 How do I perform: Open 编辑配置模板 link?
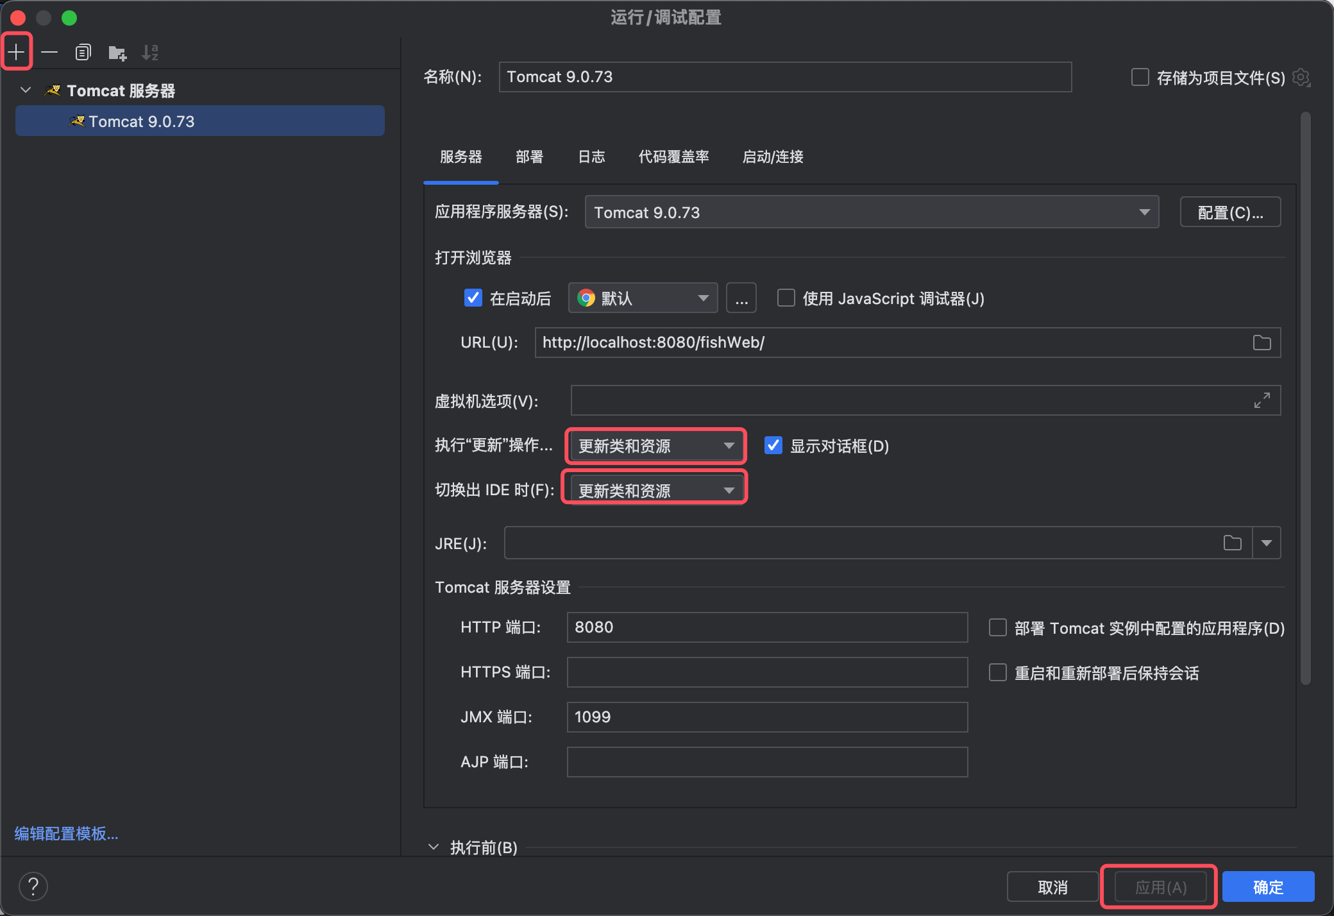pos(66,833)
